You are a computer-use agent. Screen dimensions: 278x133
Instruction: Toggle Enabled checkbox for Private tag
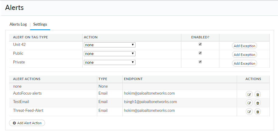click(x=200, y=62)
